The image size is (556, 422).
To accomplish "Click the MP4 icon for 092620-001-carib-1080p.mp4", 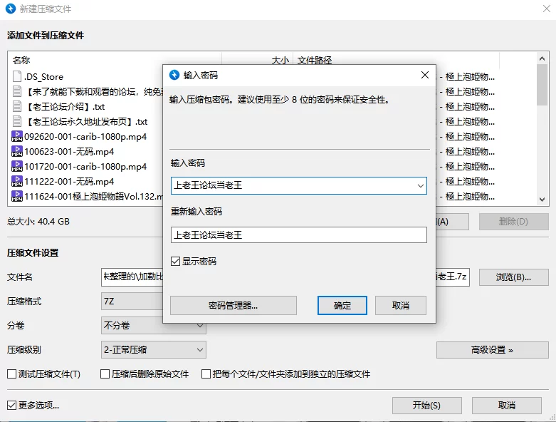I will coord(17,136).
